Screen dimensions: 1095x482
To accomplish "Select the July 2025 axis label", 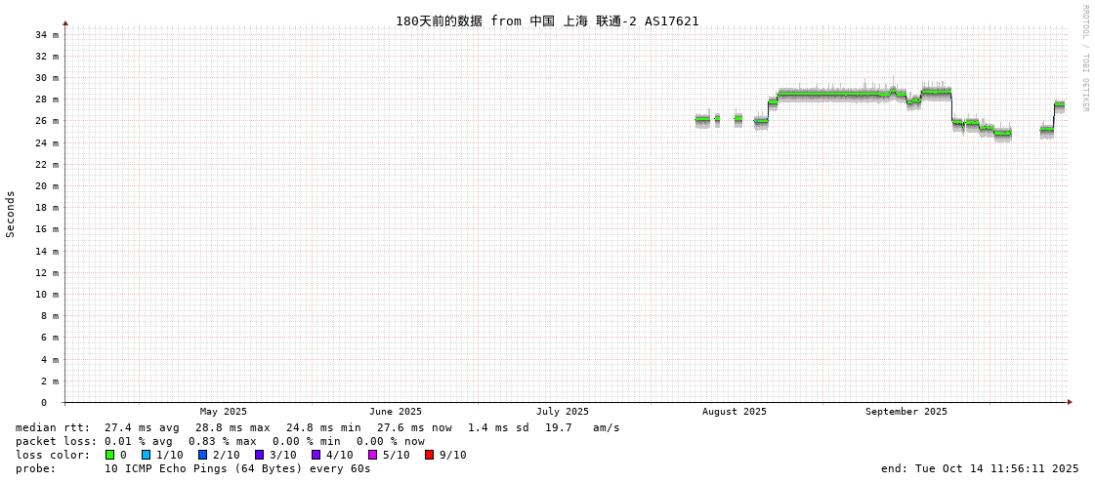I will (x=563, y=412).
